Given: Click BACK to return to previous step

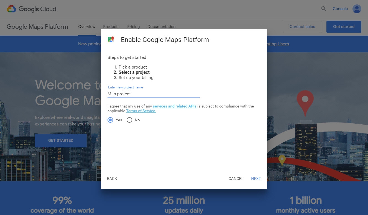Looking at the screenshot, I should point(112,179).
